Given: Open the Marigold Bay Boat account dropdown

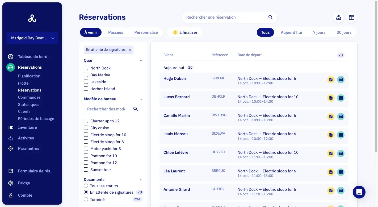Looking at the screenshot, I should pyautogui.click(x=32, y=38).
